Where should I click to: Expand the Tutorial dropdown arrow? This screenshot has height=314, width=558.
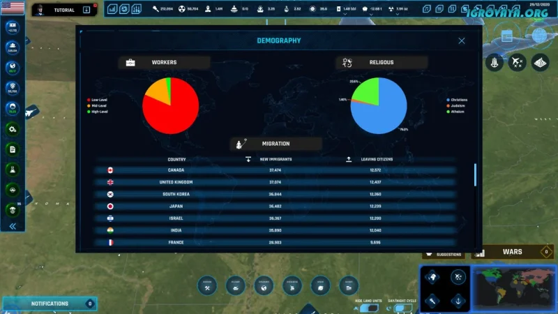coord(86,10)
